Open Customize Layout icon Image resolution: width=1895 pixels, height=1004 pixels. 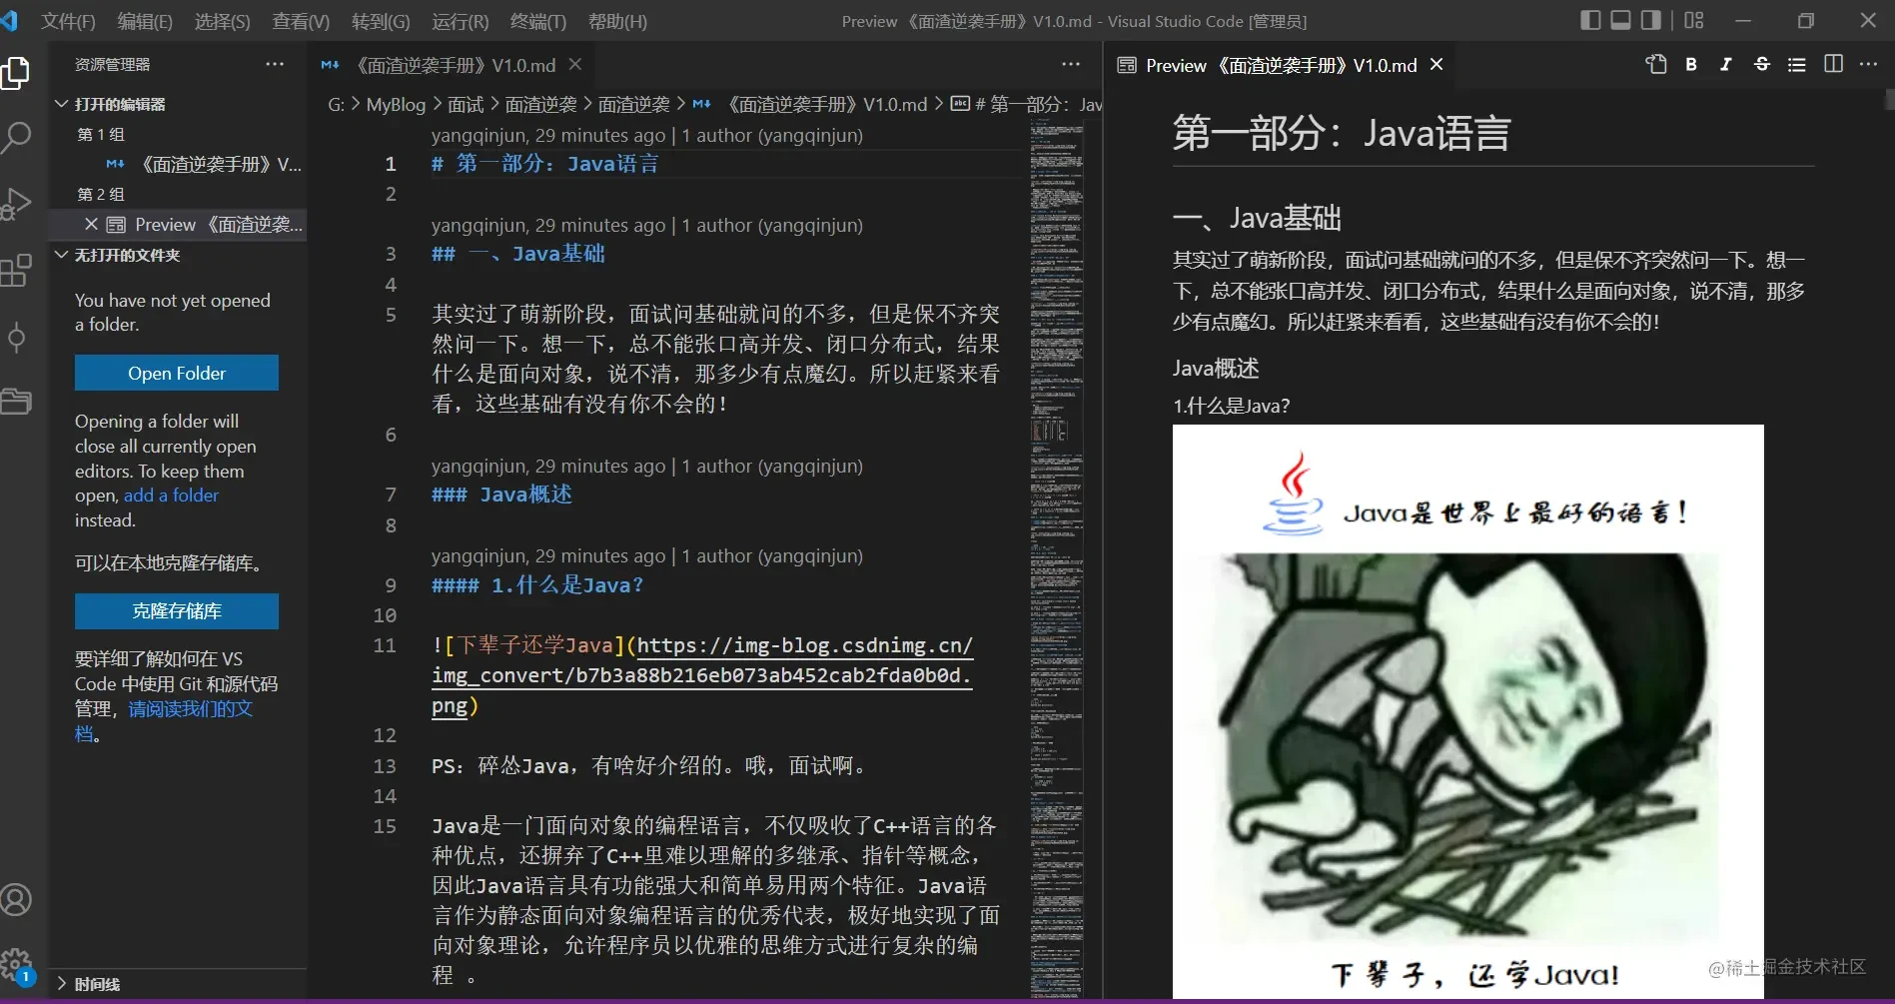[1693, 21]
